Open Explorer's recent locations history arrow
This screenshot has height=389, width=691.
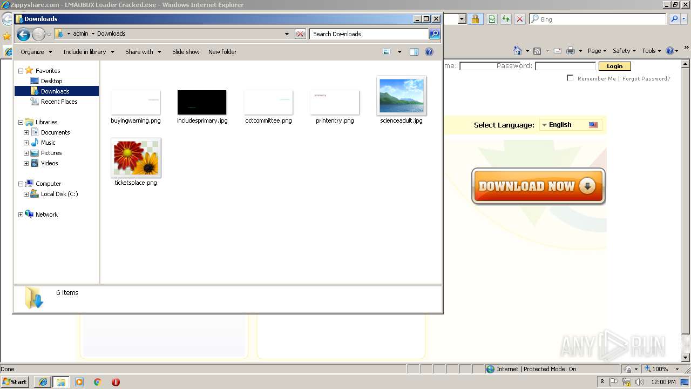tap(49, 35)
